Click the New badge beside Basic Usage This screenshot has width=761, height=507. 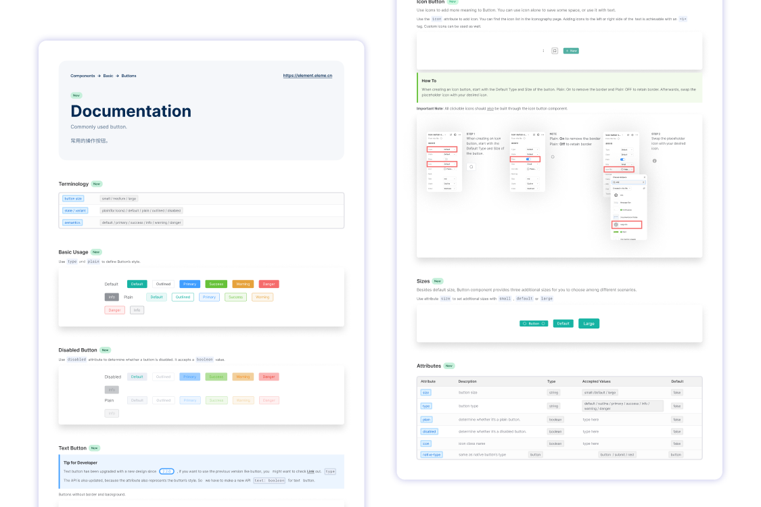pos(96,252)
